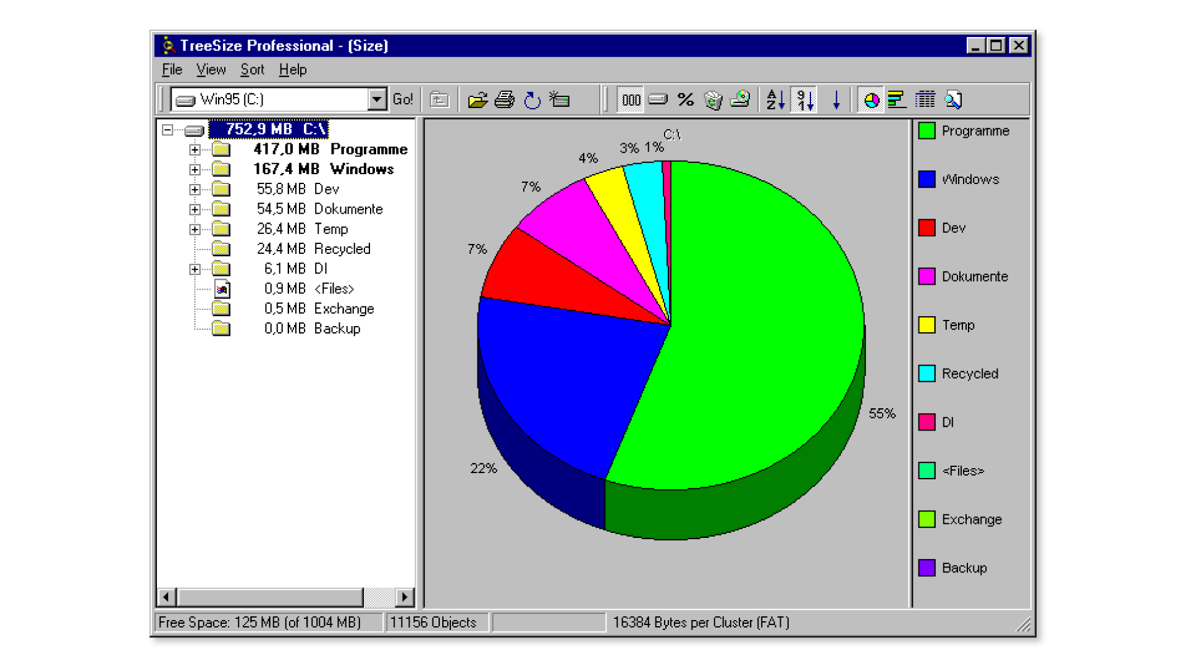Open a folder to scan
This screenshot has width=1186, height=667.
click(x=477, y=99)
